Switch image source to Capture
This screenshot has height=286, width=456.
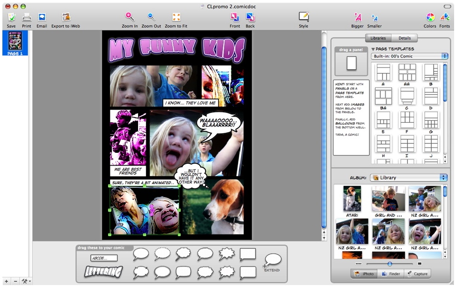(417, 274)
